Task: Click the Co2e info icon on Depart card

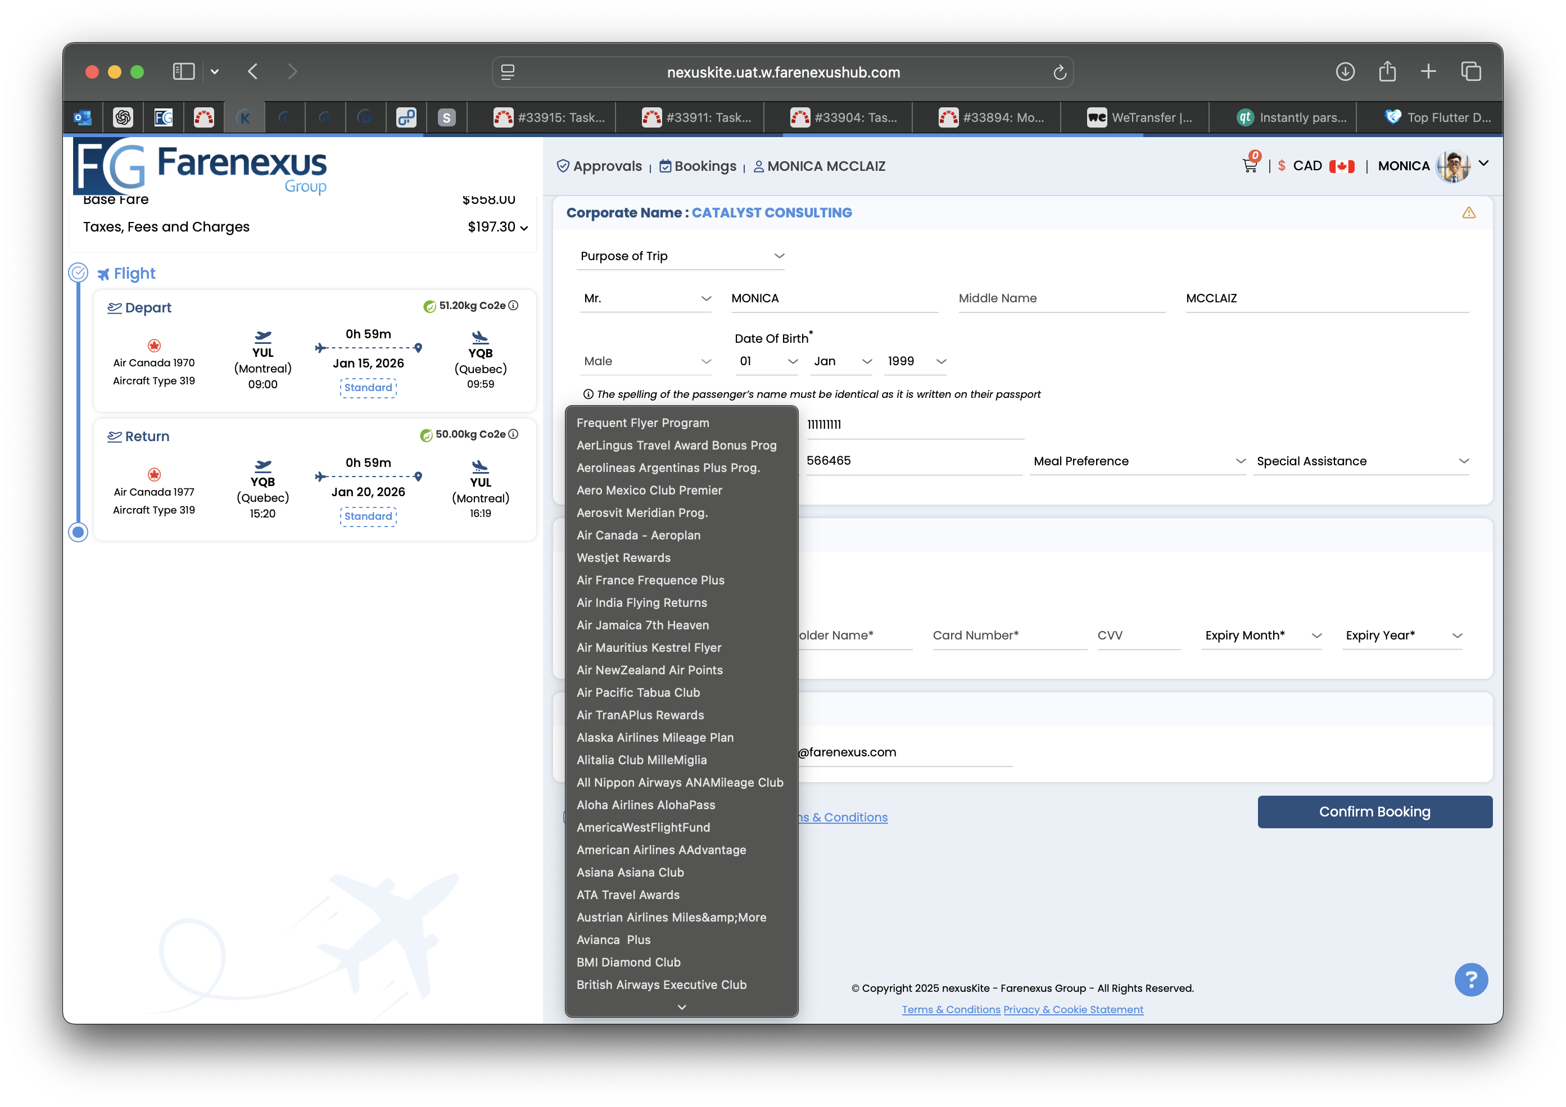Action: [x=514, y=305]
